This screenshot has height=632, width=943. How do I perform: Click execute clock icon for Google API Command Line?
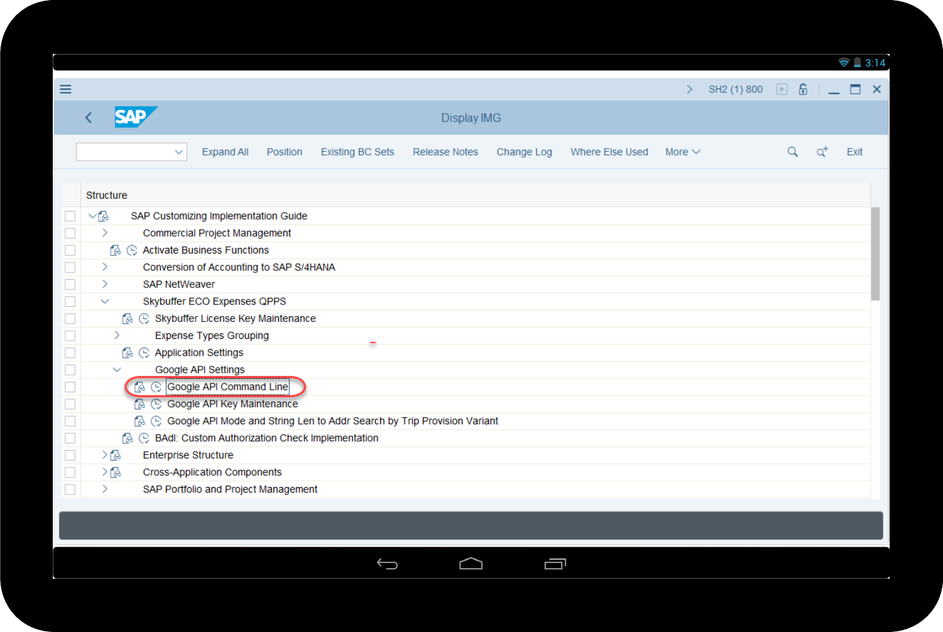[156, 387]
